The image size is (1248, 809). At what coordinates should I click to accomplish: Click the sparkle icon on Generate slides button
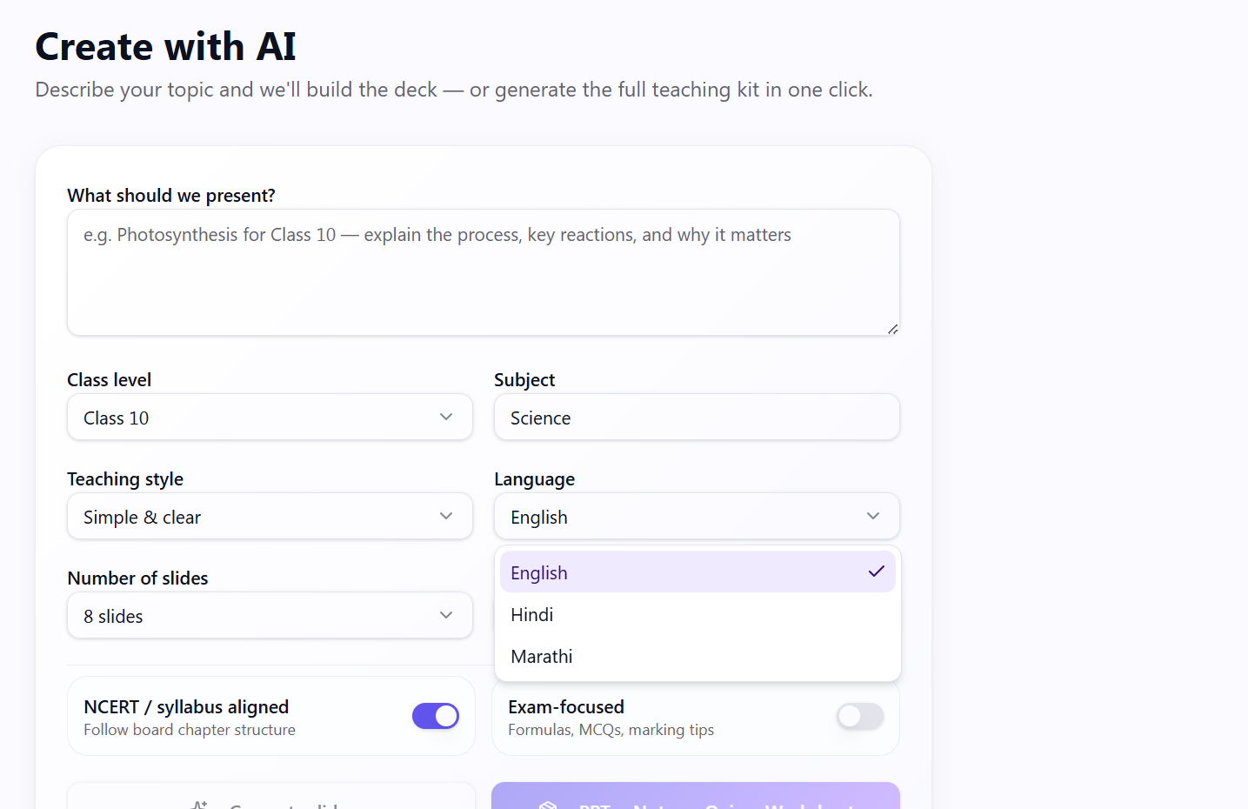click(x=200, y=805)
